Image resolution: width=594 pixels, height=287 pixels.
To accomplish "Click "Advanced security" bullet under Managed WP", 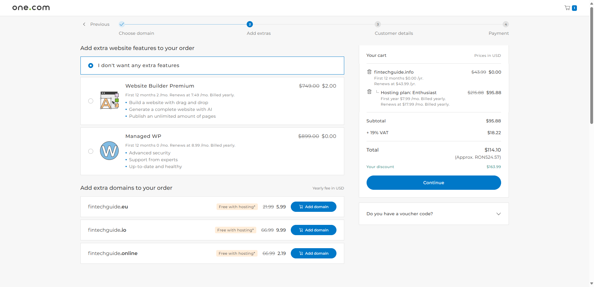I will click(x=150, y=153).
